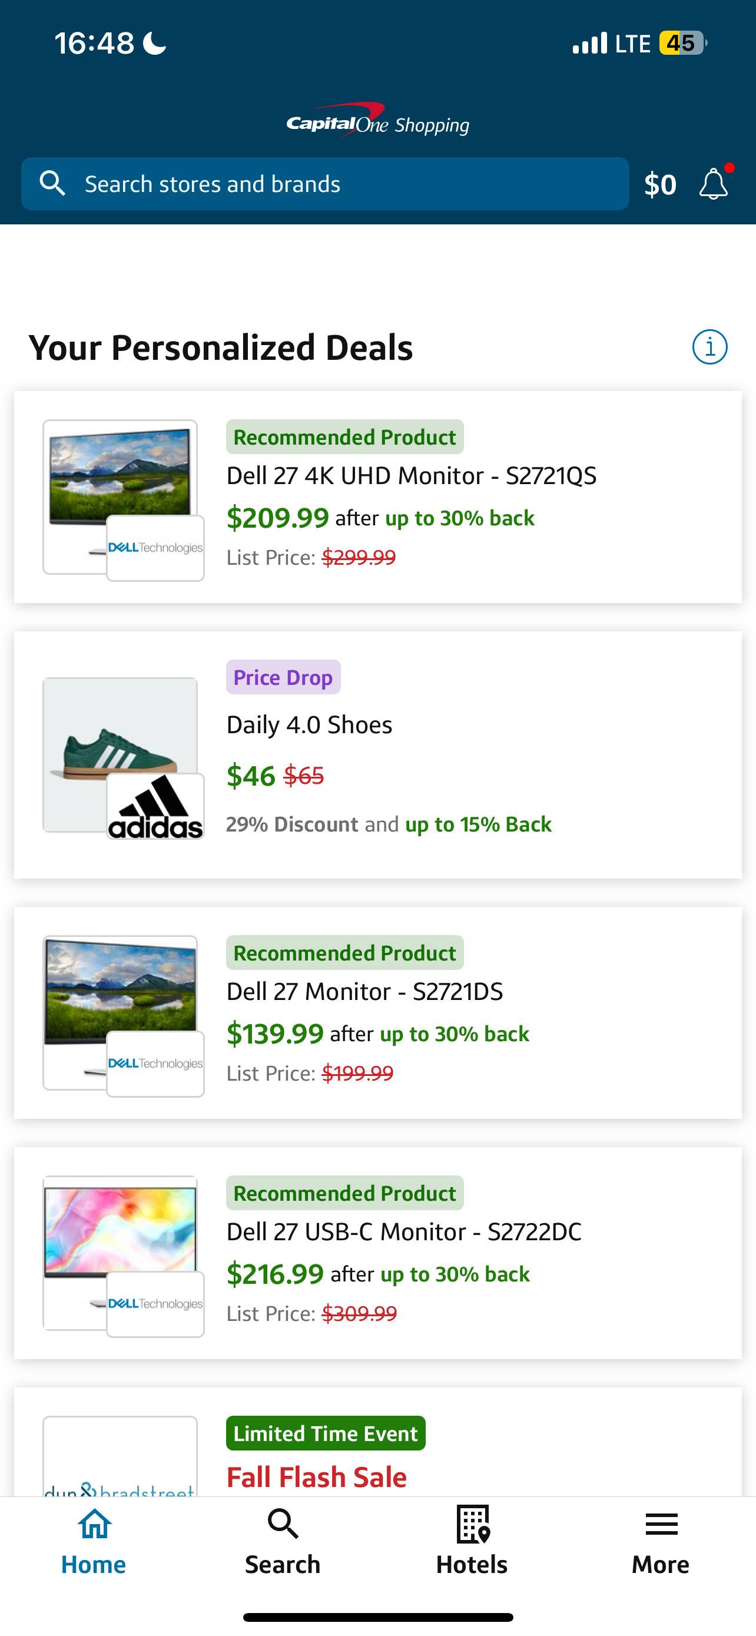The width and height of the screenshot is (756, 1636).
Task: Open the Personalized Deals info icon
Action: click(709, 347)
